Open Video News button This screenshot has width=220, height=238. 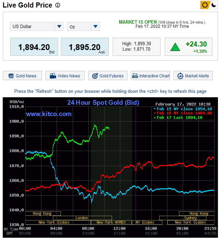(x=65, y=76)
